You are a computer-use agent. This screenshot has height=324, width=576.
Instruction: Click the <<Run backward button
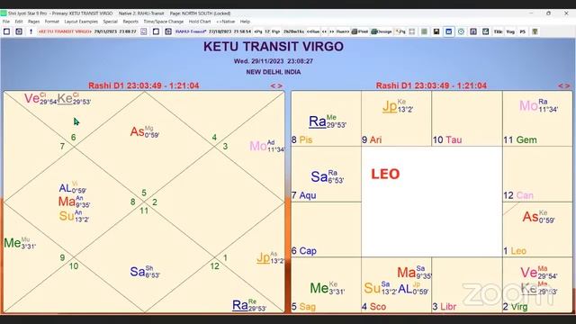pos(313,31)
